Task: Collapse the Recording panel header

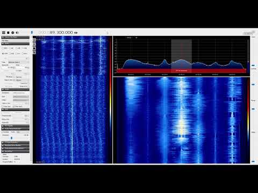Action: [16, 151]
